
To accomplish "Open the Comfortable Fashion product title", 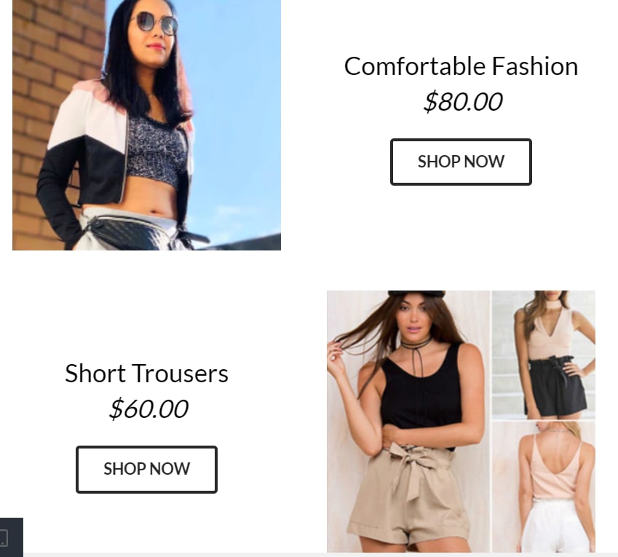I will pos(461,66).
